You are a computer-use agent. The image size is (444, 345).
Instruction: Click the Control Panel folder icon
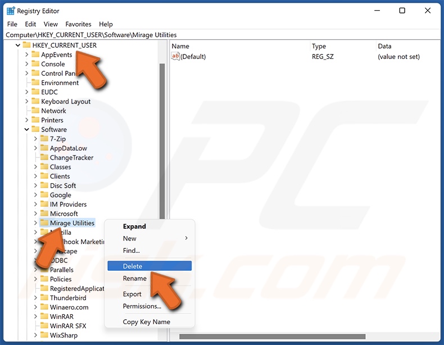click(35, 73)
